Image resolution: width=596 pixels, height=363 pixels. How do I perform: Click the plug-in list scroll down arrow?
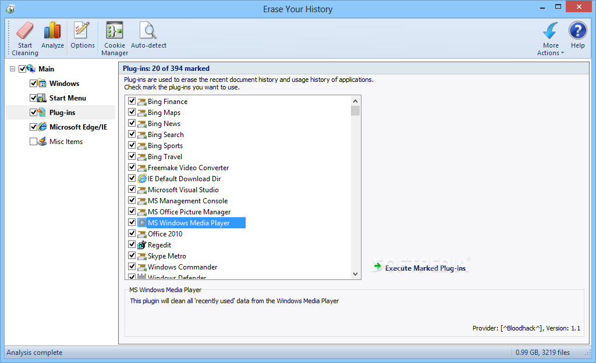click(x=355, y=274)
